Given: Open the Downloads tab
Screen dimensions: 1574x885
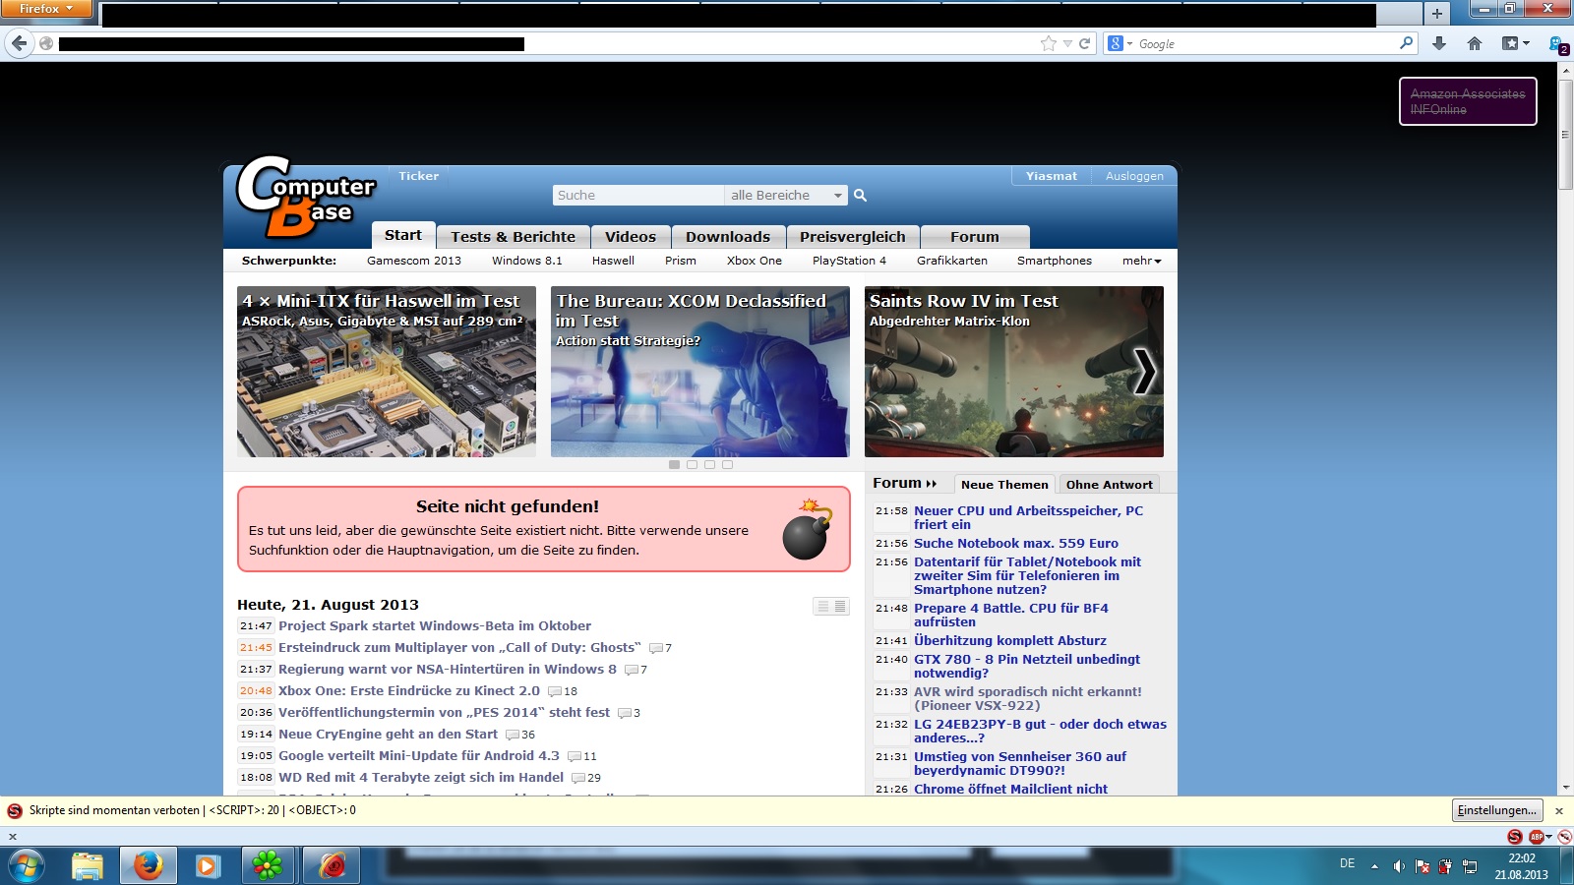Looking at the screenshot, I should [728, 237].
